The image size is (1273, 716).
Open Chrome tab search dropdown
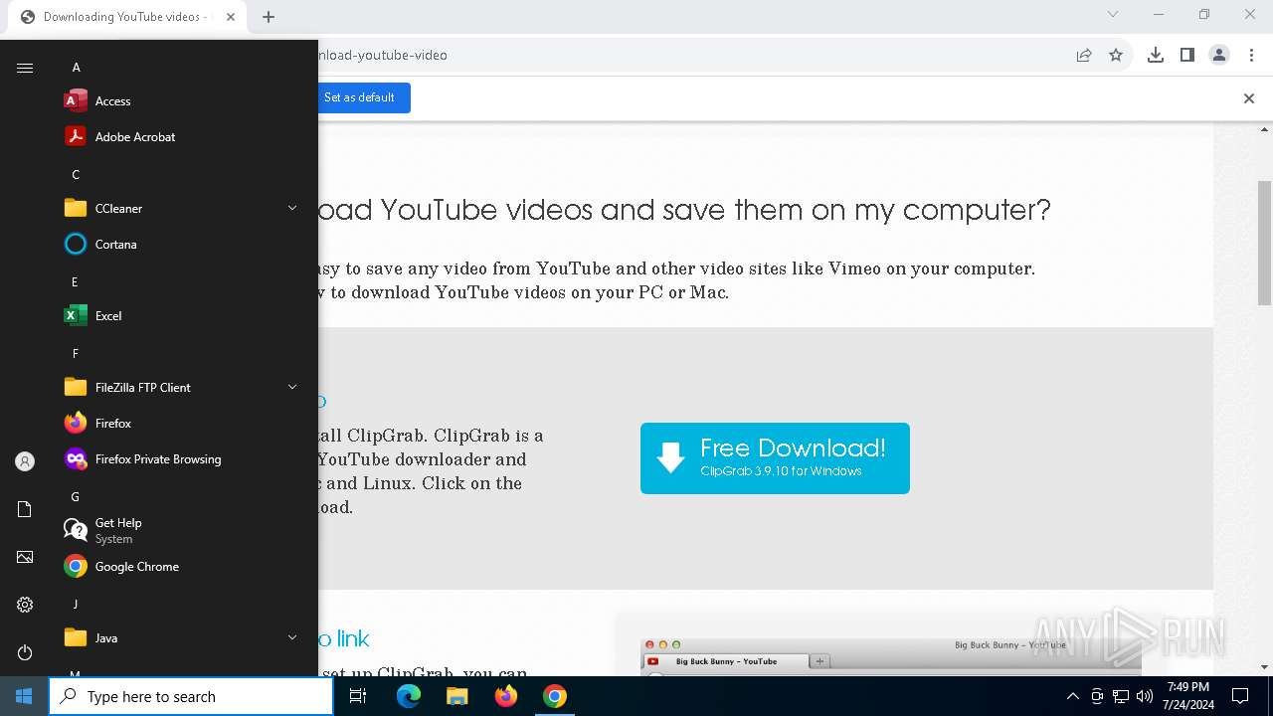click(1113, 14)
